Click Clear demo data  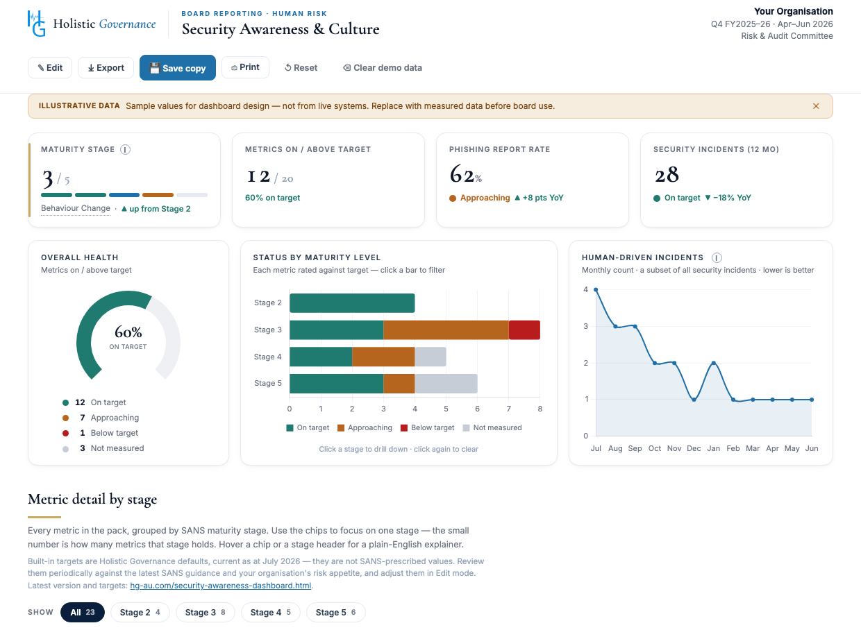(x=383, y=68)
